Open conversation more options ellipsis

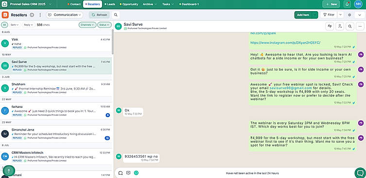pos(360,26)
